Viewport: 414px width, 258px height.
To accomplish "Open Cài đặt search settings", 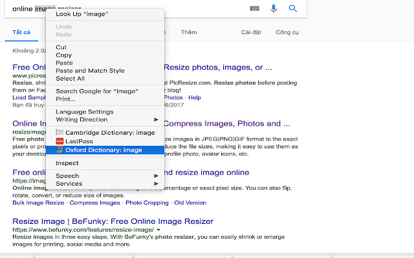I will (x=250, y=32).
